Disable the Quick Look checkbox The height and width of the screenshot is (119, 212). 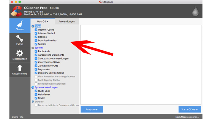[36, 91]
